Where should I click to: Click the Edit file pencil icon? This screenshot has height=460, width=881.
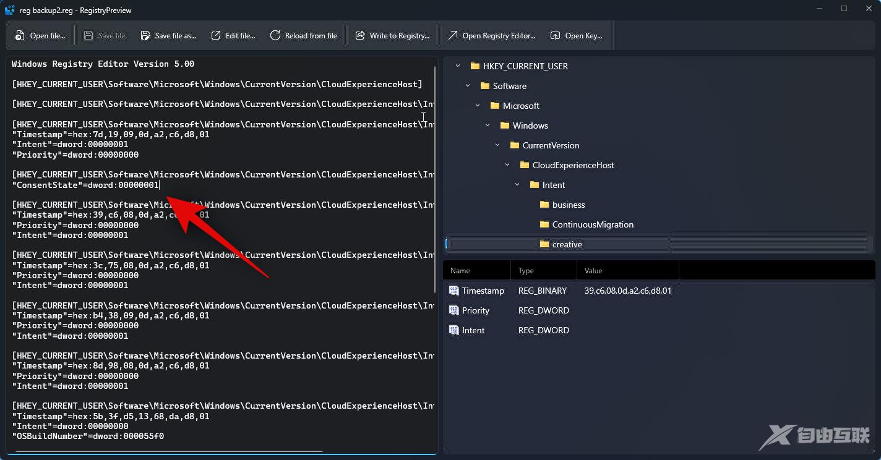(216, 36)
